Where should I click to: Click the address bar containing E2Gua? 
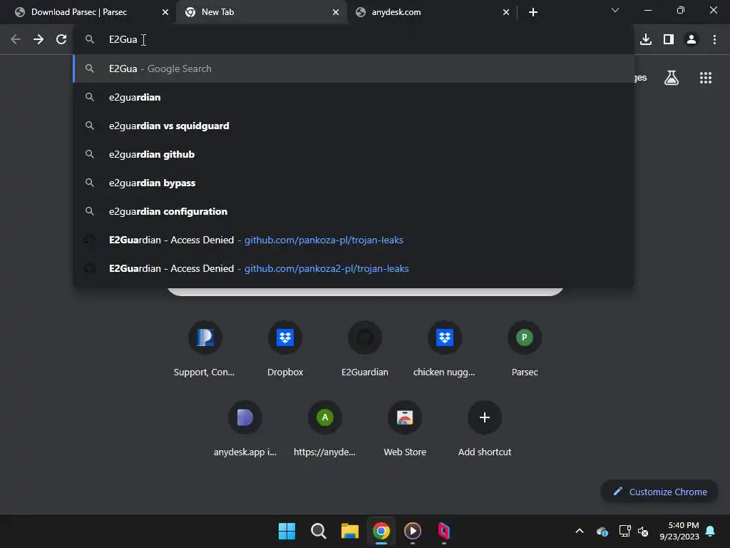(x=354, y=40)
